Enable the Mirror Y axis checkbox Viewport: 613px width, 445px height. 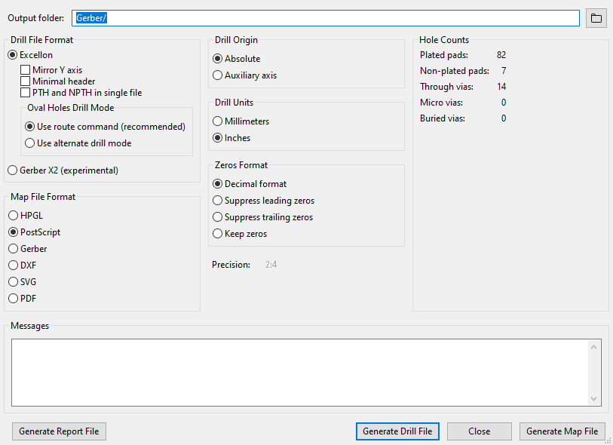[x=51, y=70]
